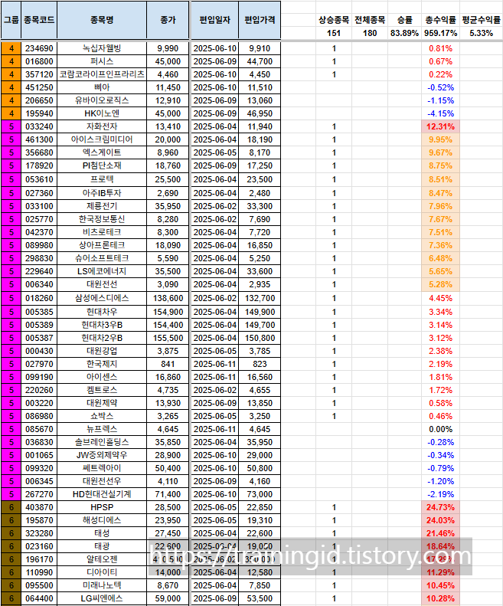Click stock name 대원제약
The width and height of the screenshot is (503, 606).
(102, 403)
